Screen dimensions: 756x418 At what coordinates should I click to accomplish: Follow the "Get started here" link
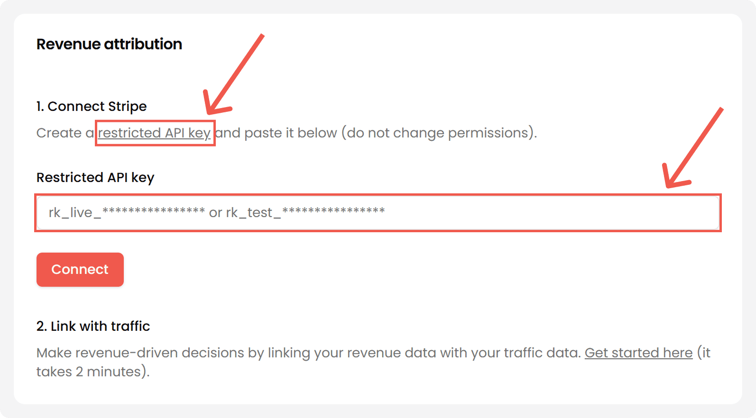click(x=638, y=353)
